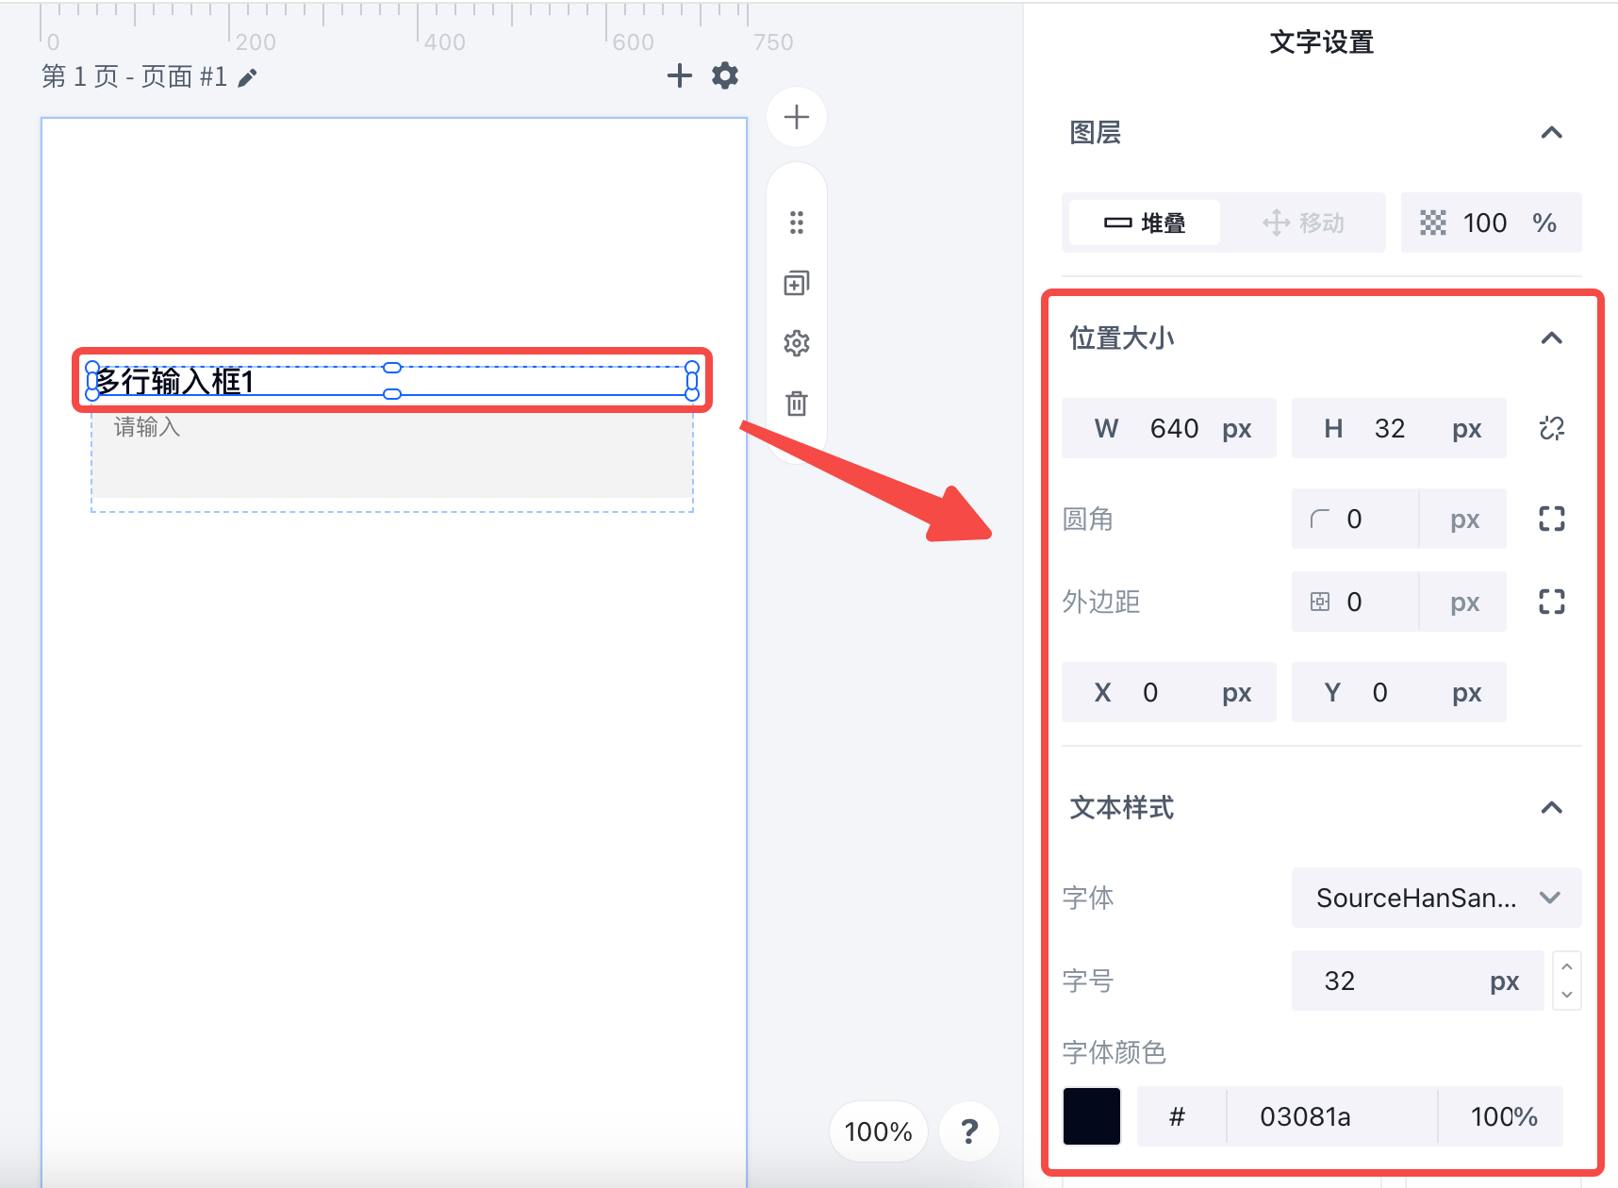Decrease font size with stepper down arrow
Viewport: 1618px width, 1188px height.
tap(1567, 995)
